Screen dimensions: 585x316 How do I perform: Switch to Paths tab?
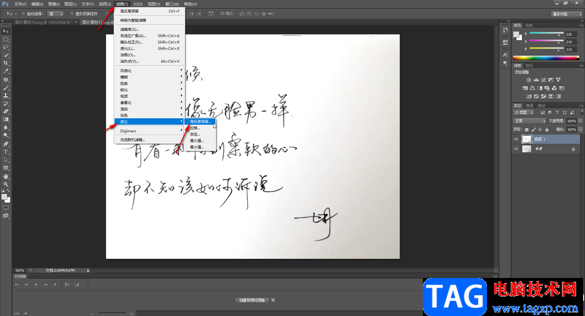click(541, 106)
